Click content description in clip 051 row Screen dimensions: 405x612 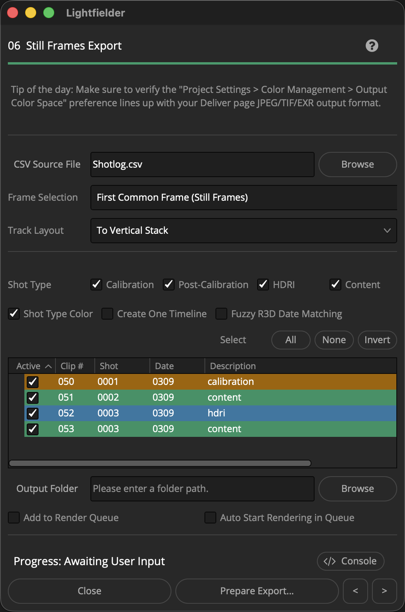click(225, 398)
